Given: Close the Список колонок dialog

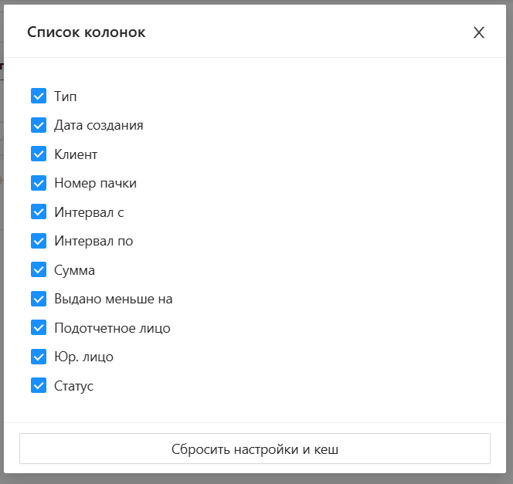Looking at the screenshot, I should [x=479, y=32].
